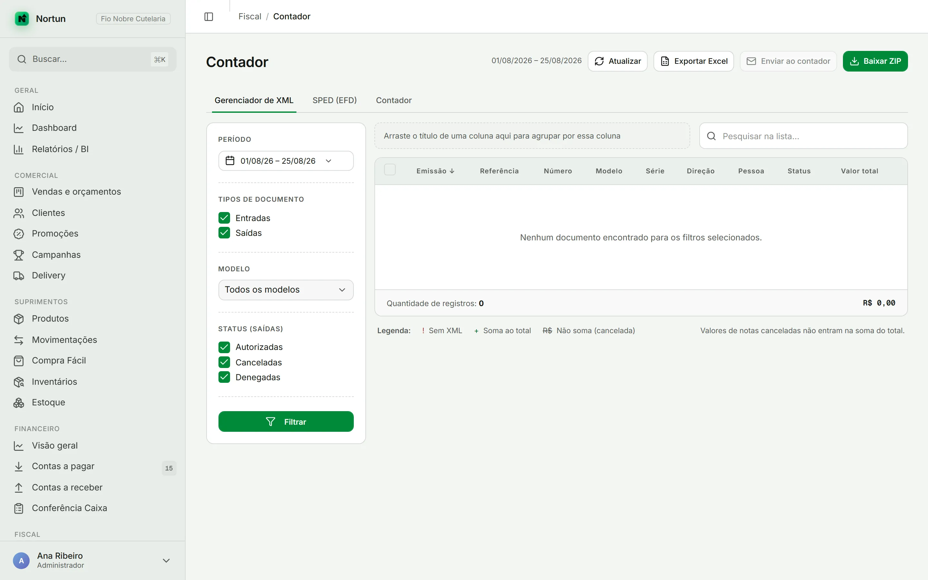Click the magnifier icon in Buscar
The height and width of the screenshot is (580, 928).
(22, 59)
